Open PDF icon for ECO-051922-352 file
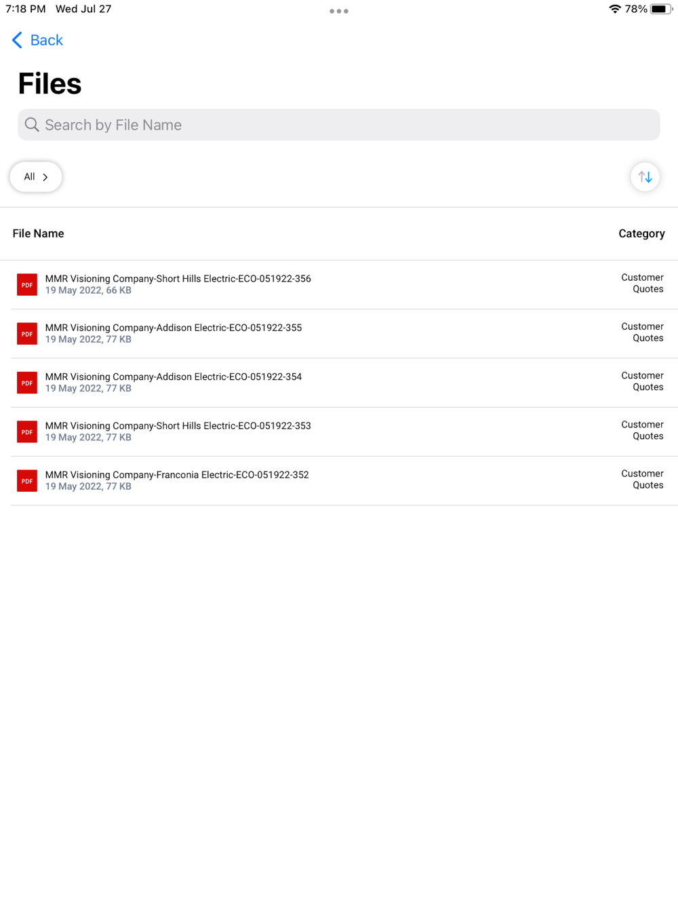 27,480
